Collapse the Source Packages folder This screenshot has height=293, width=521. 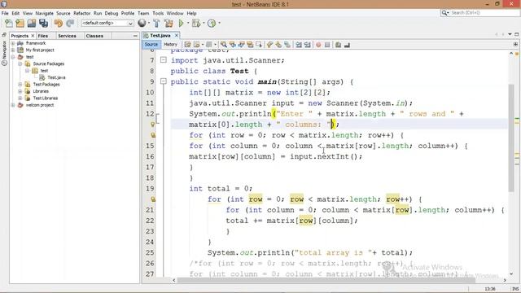pos(20,63)
